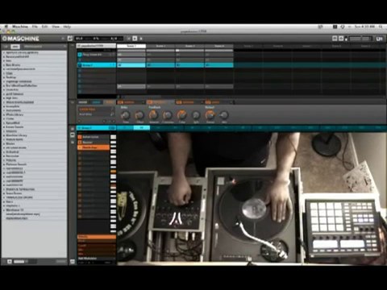The height and width of the screenshot is (290, 387).
Task: Select the empty Scene 5 slot
Action: pyautogui.click(x=248, y=46)
